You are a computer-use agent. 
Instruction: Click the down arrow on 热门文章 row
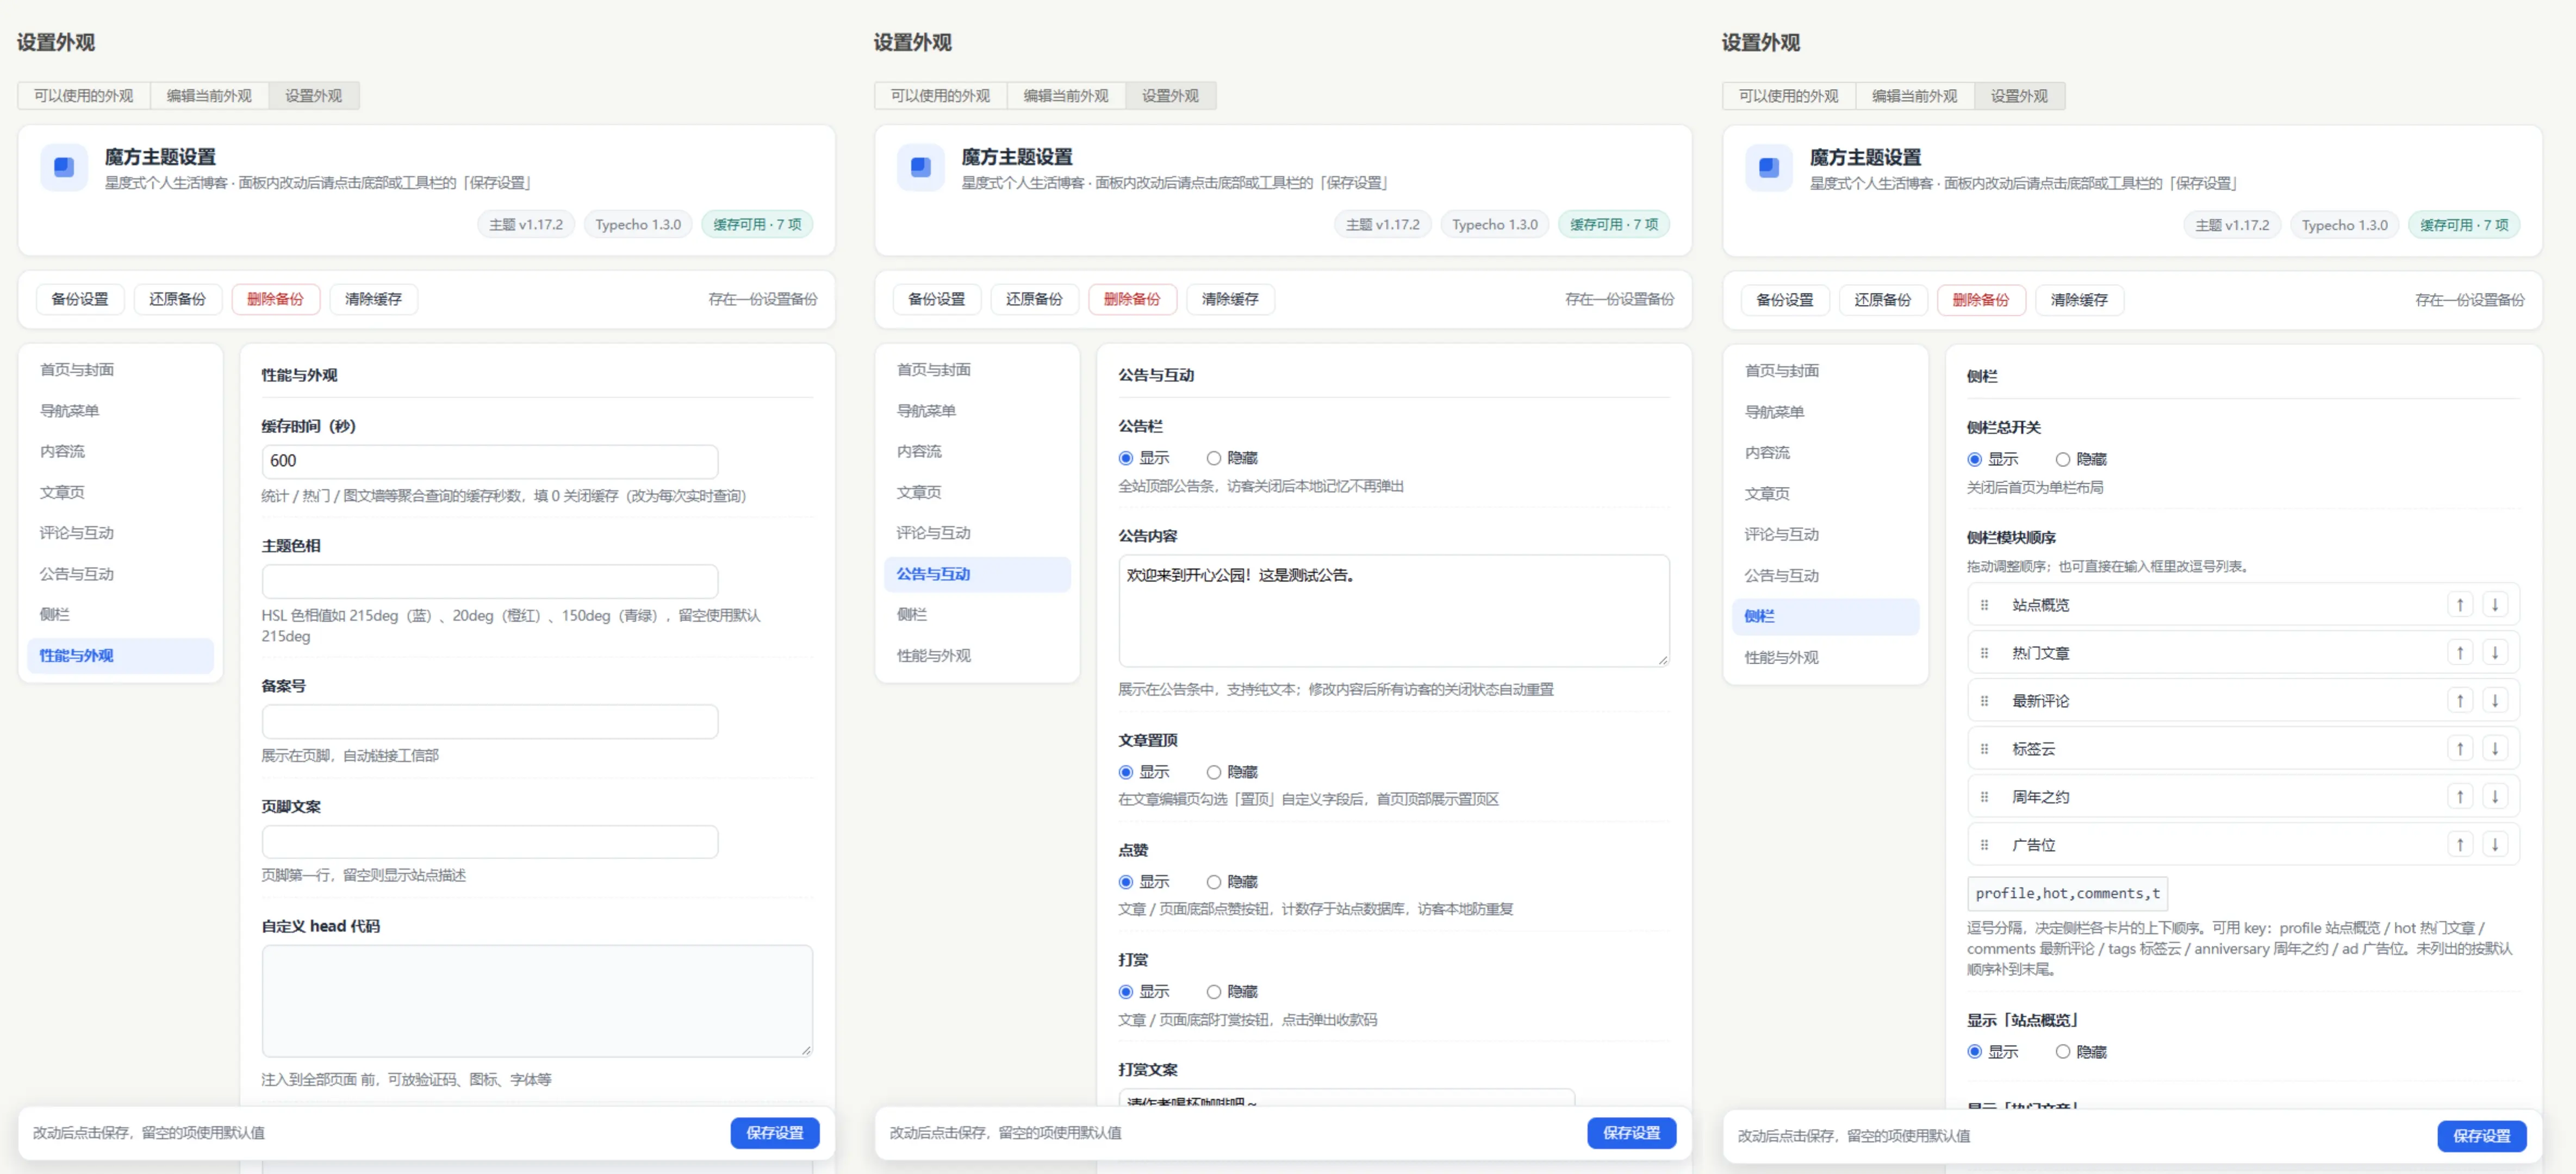click(2494, 653)
